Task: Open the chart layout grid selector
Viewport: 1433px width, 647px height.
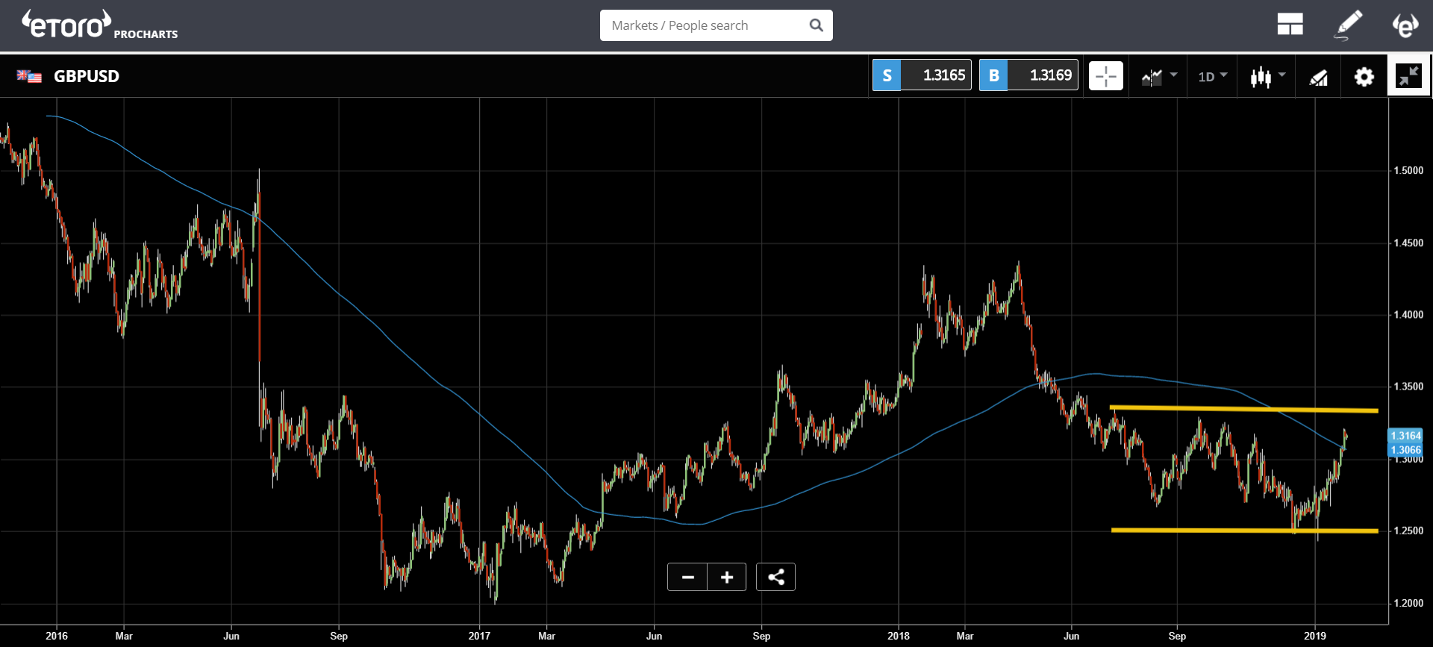Action: (x=1290, y=25)
